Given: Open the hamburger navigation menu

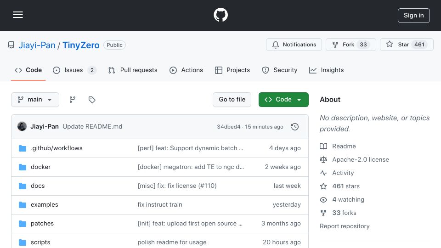Looking at the screenshot, I should tap(18, 15).
